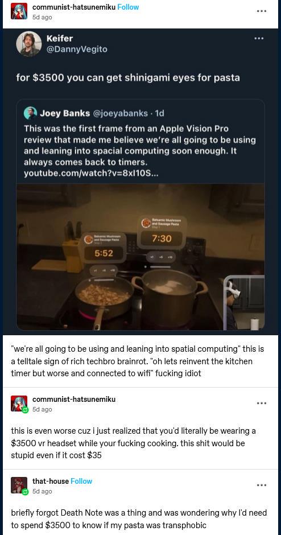The width and height of the screenshot is (281, 535).
Task: Open the pasta cooking screenshot image
Action: 140,257
